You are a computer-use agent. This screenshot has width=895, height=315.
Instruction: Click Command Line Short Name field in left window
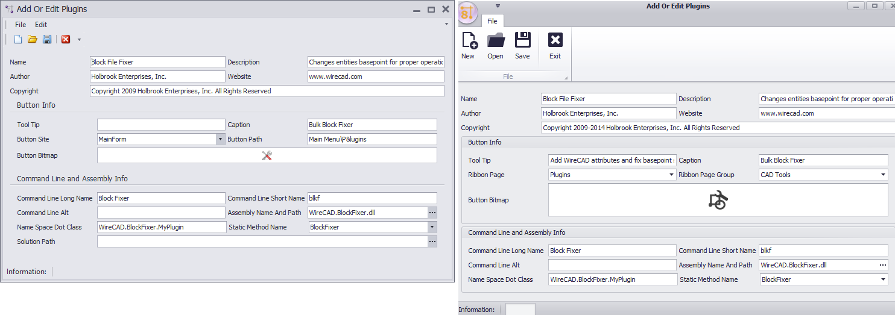point(372,198)
